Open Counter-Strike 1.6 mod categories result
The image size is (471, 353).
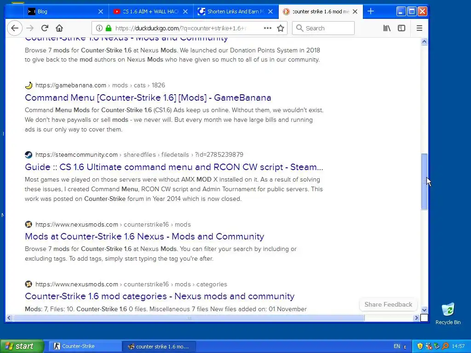160,296
